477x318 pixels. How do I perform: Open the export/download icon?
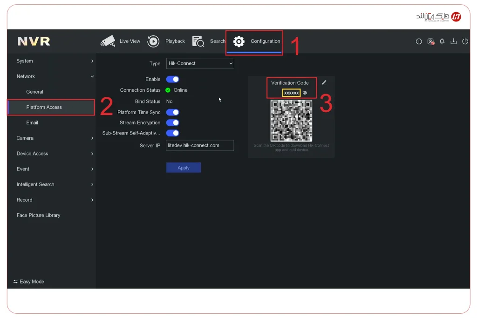pos(454,41)
